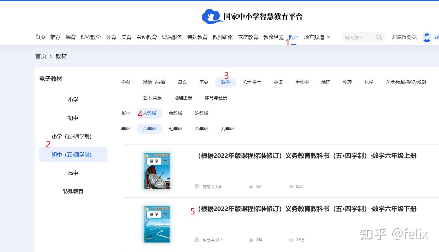
Task: Open the 体育 nav tab
Action: [111, 37]
